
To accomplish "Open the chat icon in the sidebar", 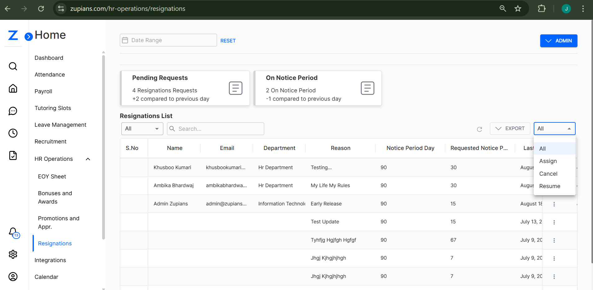I will click(x=13, y=111).
